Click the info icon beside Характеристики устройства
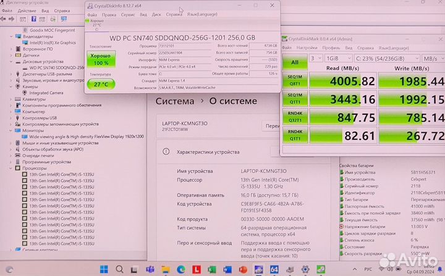This screenshot has width=445, height=276. point(166,152)
